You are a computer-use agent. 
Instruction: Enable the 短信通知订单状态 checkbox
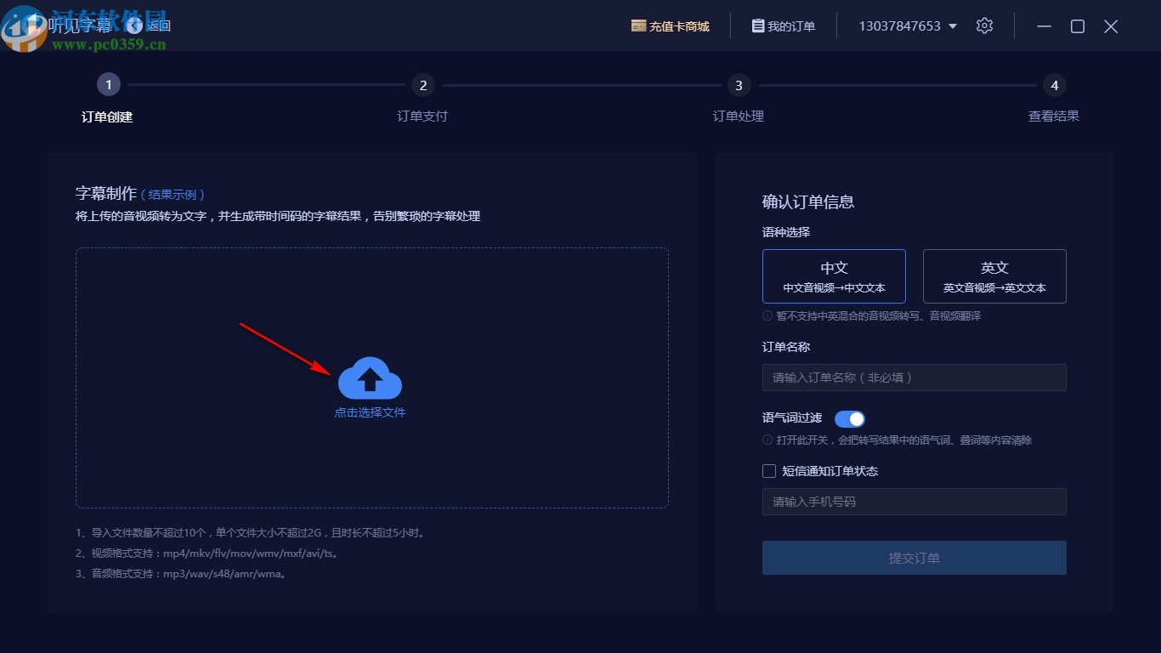pyautogui.click(x=769, y=471)
